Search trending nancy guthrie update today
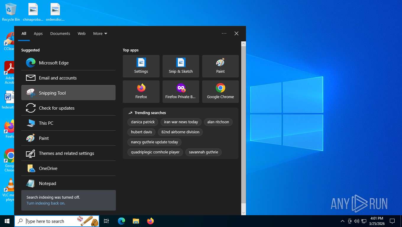This screenshot has height=227, width=402. (x=155, y=142)
